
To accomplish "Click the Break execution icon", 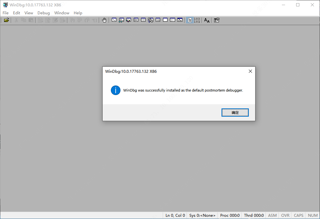I will point(63,20).
